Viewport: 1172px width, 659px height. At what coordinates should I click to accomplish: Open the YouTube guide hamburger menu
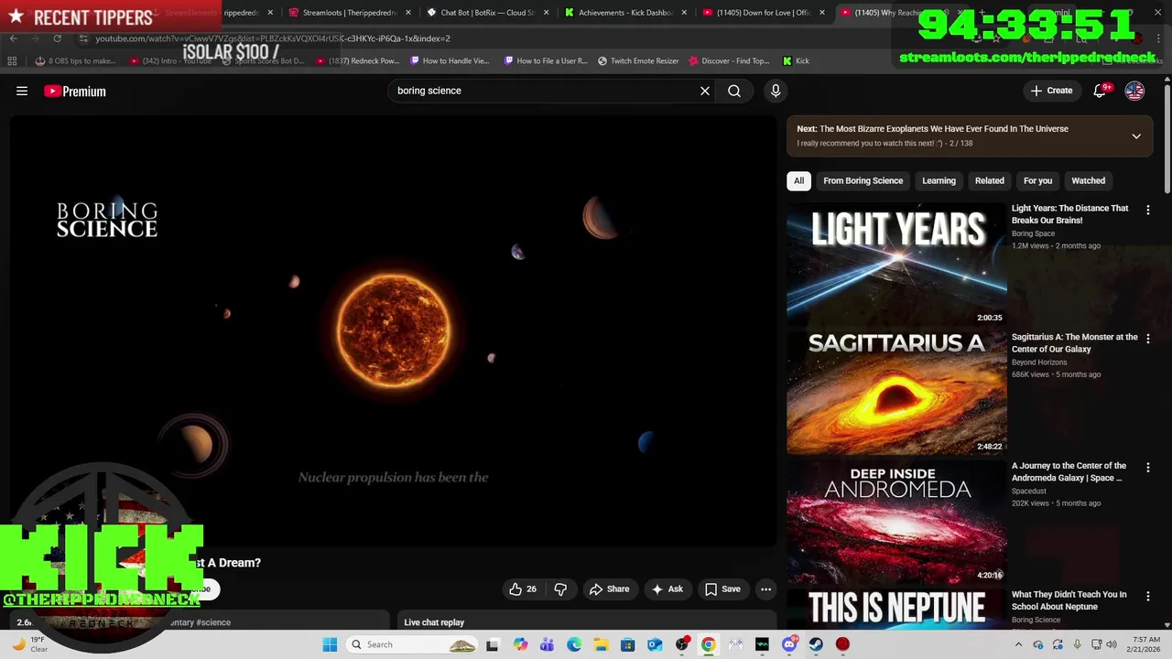point(22,91)
